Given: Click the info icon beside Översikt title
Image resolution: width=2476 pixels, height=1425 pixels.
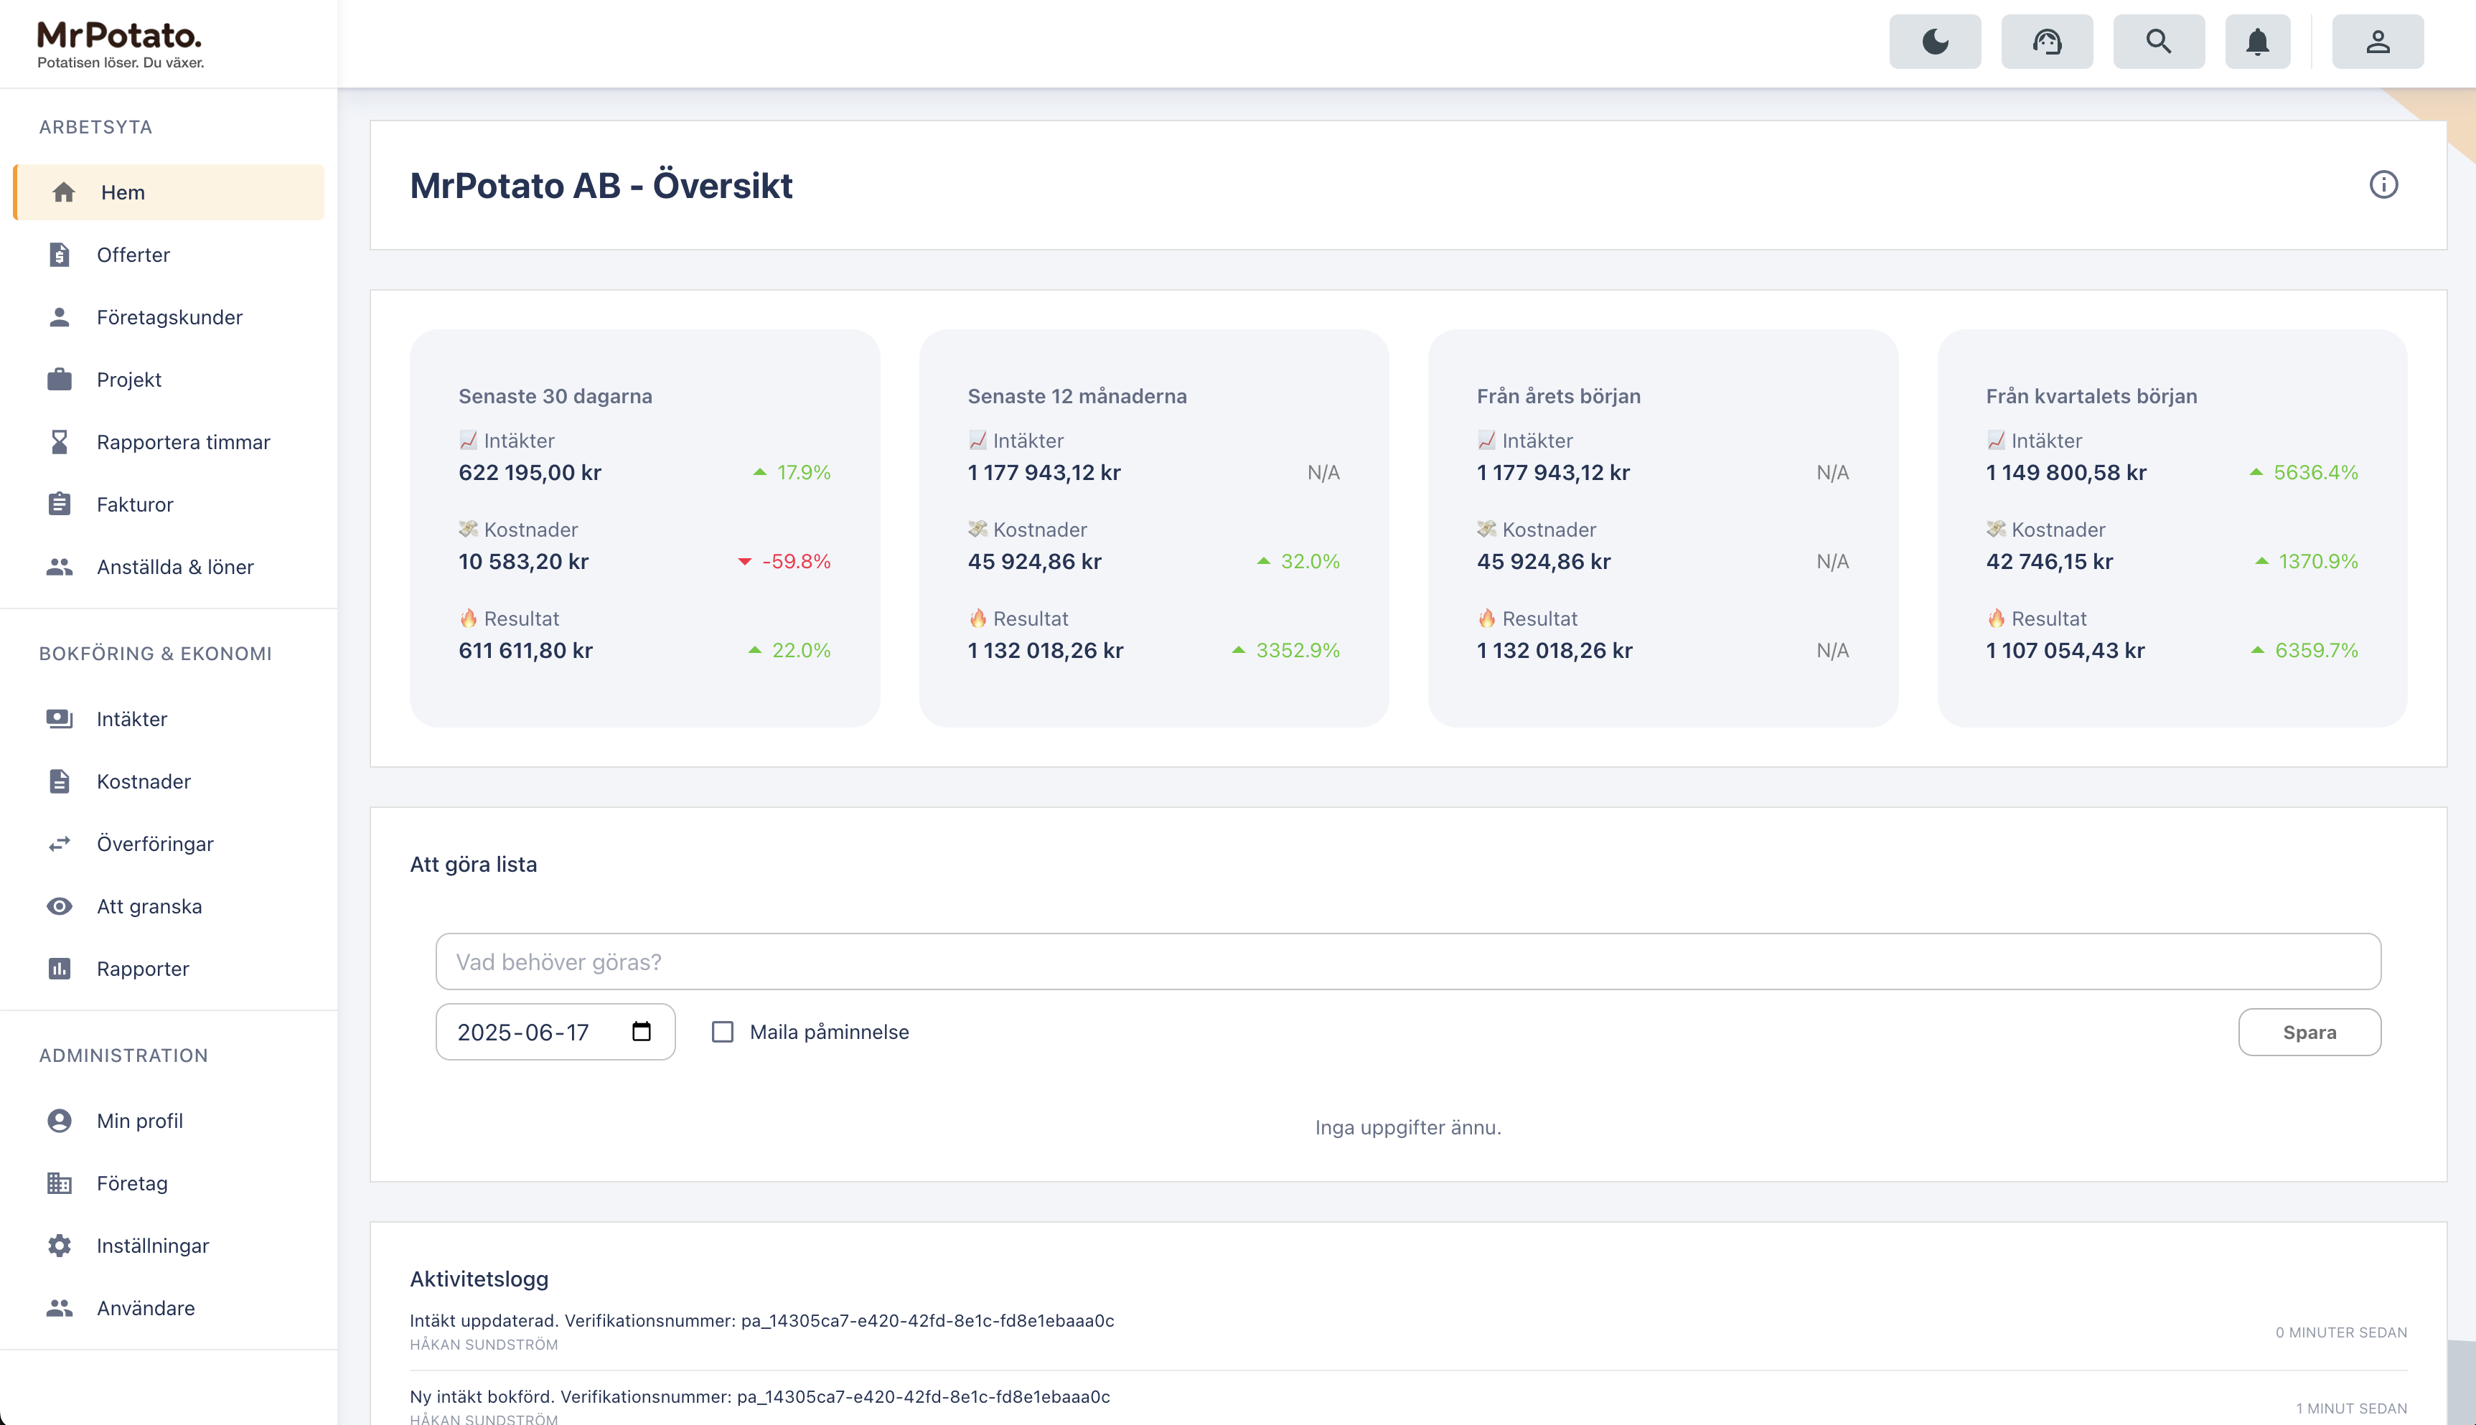Looking at the screenshot, I should [x=2383, y=184].
